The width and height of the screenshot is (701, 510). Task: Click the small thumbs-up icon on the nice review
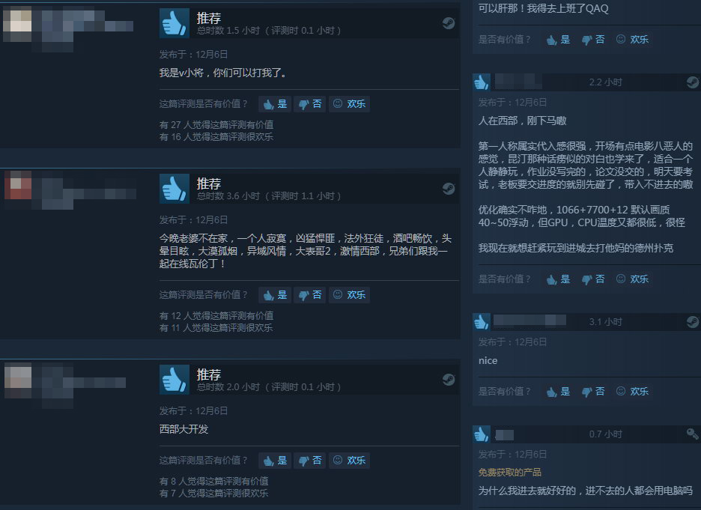[x=481, y=322]
